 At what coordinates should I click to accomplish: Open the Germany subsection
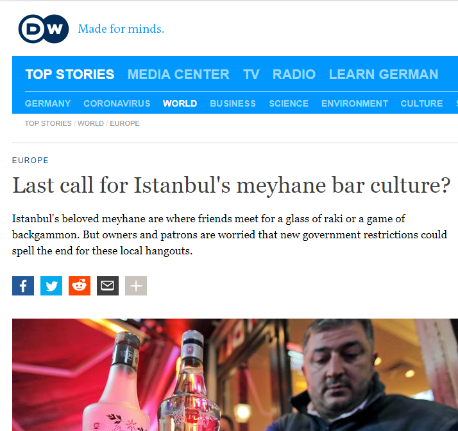point(48,103)
